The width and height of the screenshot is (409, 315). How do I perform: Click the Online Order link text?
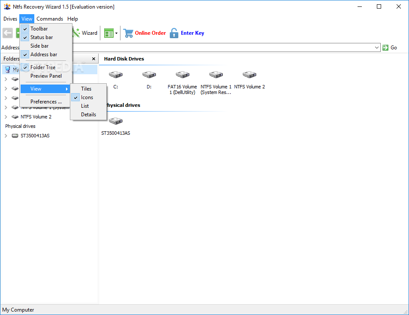150,33
